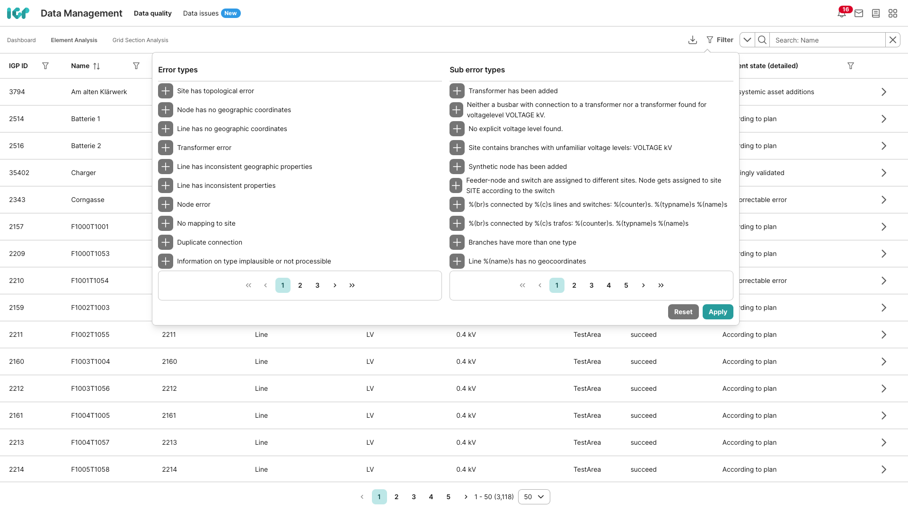Add 'Synthetic node has been added' sub error
908x511 pixels.
[x=457, y=167]
